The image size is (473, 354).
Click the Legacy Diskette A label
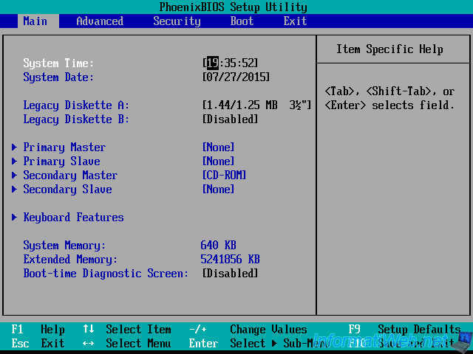(76, 105)
